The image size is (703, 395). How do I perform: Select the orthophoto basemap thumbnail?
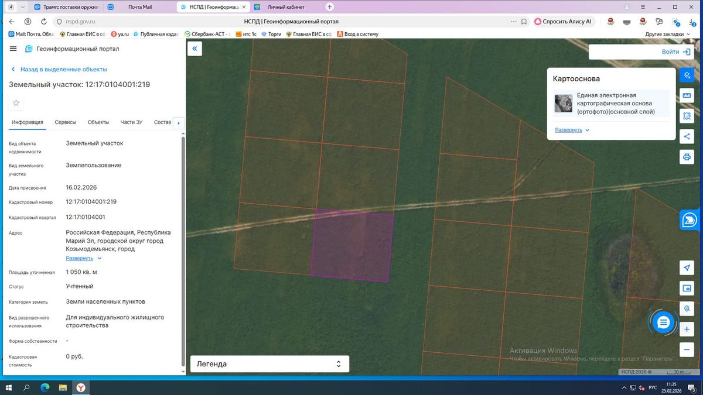pos(564,104)
